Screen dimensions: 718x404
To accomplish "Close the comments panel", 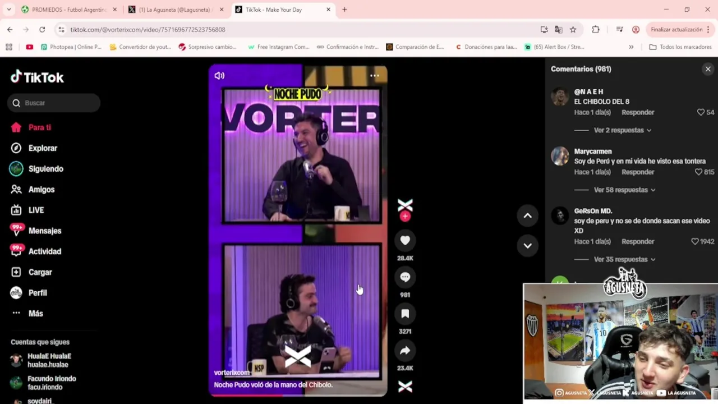I will coord(708,69).
